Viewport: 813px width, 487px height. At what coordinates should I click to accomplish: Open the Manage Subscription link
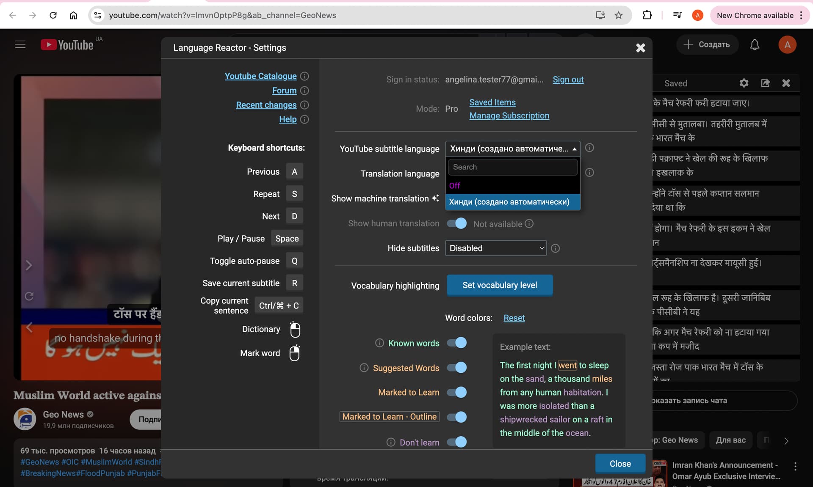coord(509,116)
